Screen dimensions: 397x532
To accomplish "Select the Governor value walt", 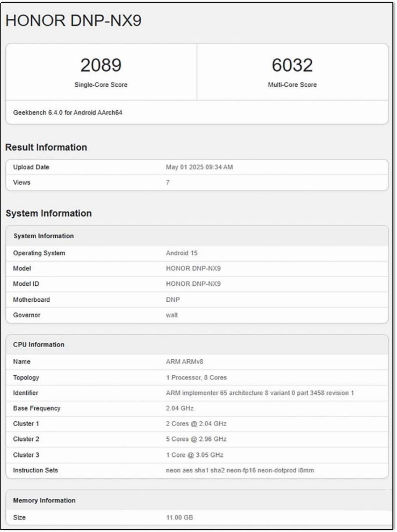I will coord(172,315).
